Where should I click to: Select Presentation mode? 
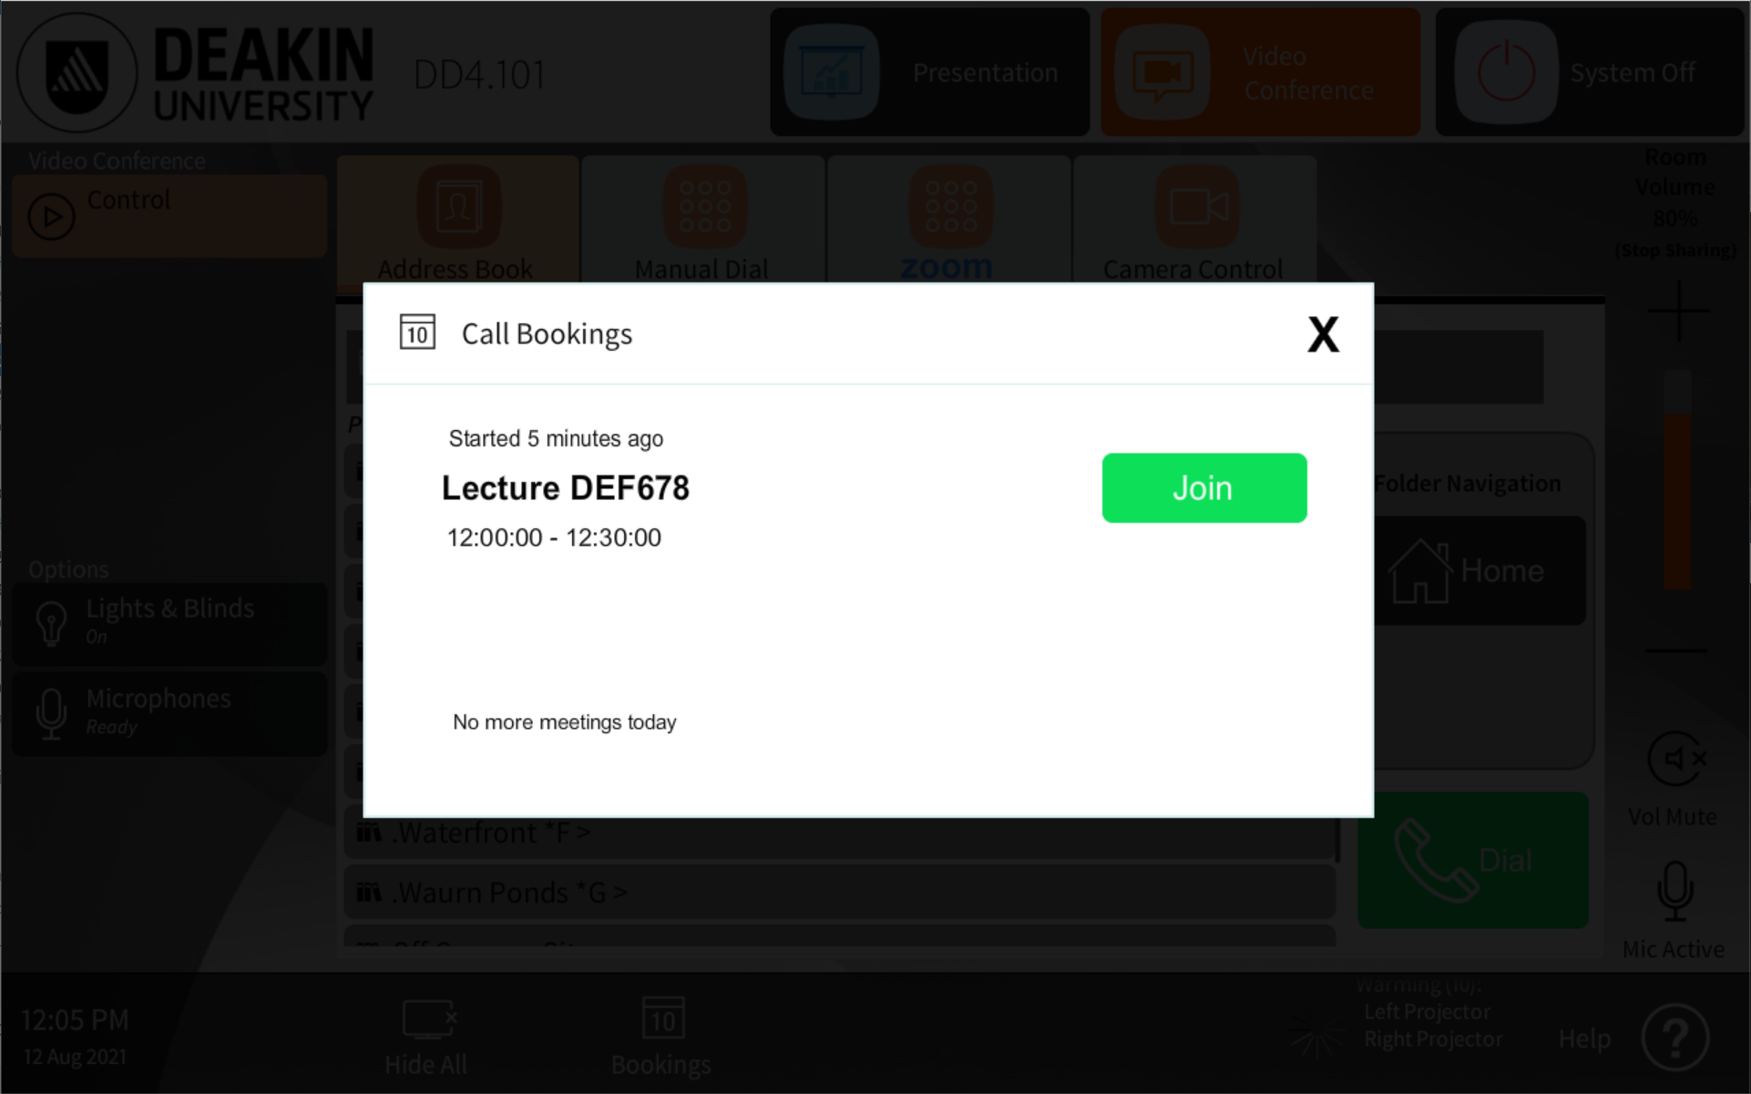[x=930, y=73]
